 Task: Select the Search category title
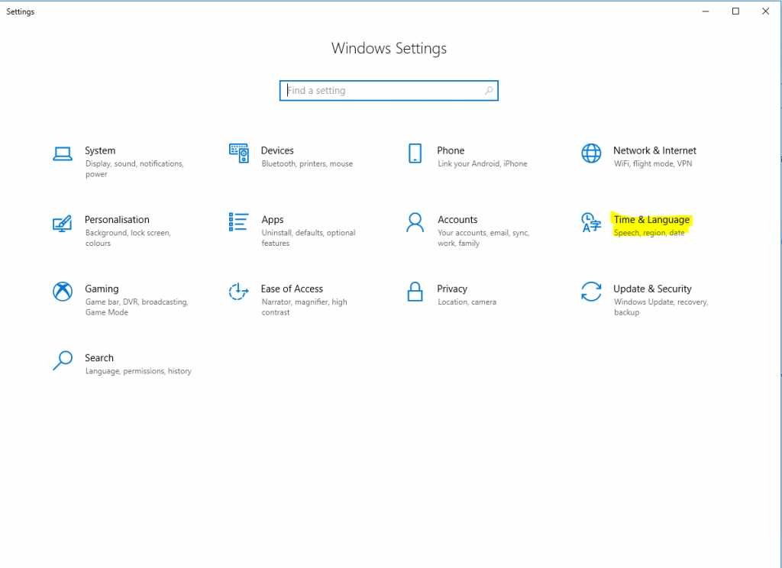tap(99, 357)
